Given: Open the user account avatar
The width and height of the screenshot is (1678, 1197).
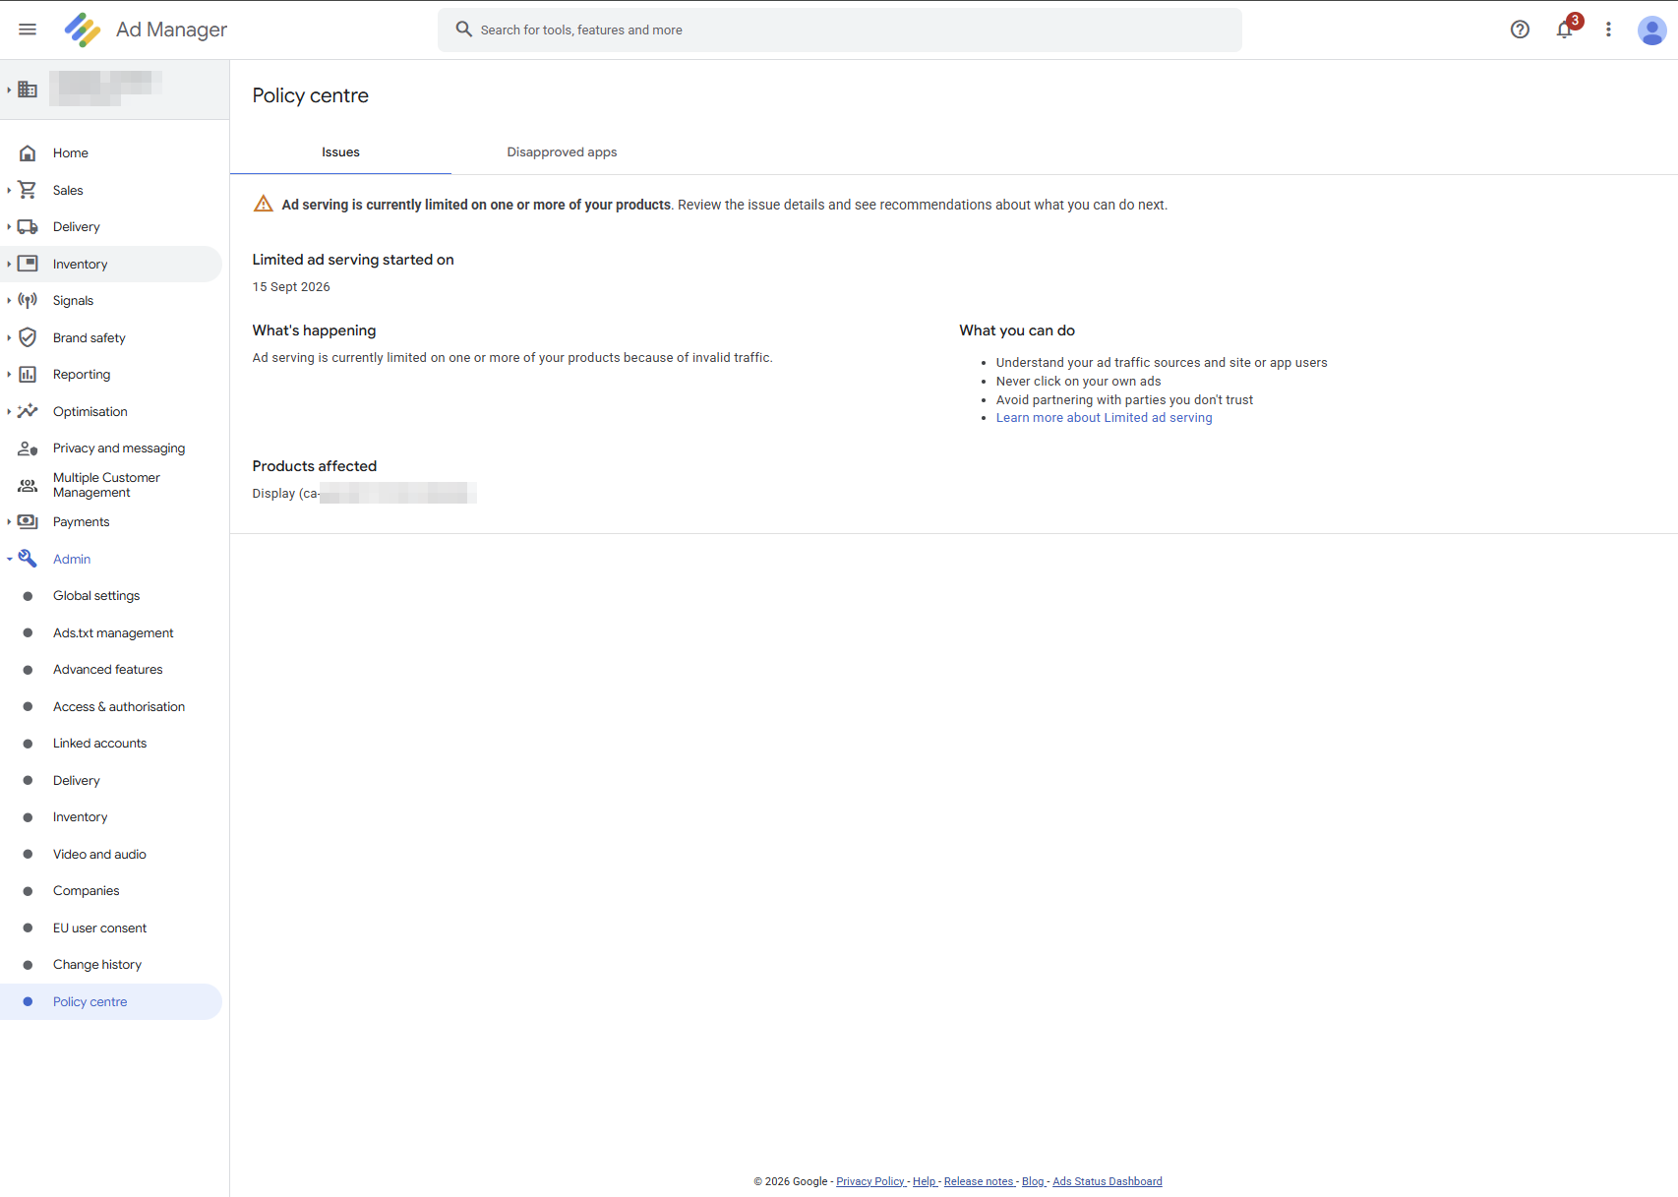Looking at the screenshot, I should (1651, 30).
